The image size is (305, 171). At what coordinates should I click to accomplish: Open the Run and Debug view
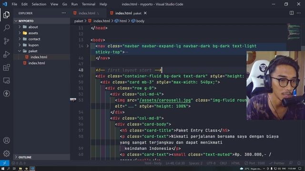tap(6, 54)
